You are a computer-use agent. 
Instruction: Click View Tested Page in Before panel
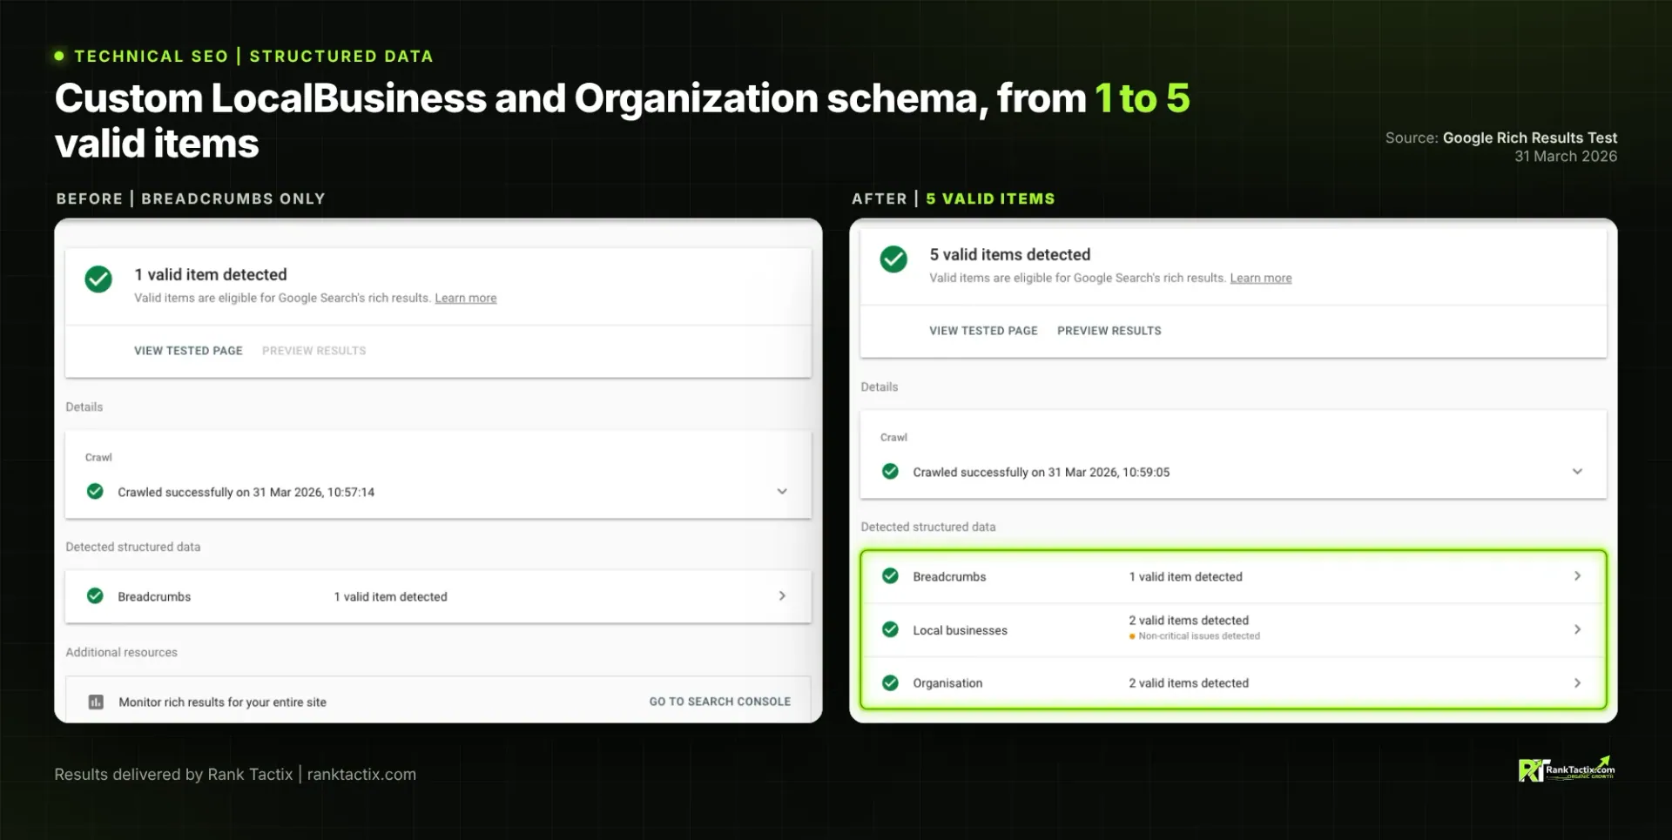188,351
